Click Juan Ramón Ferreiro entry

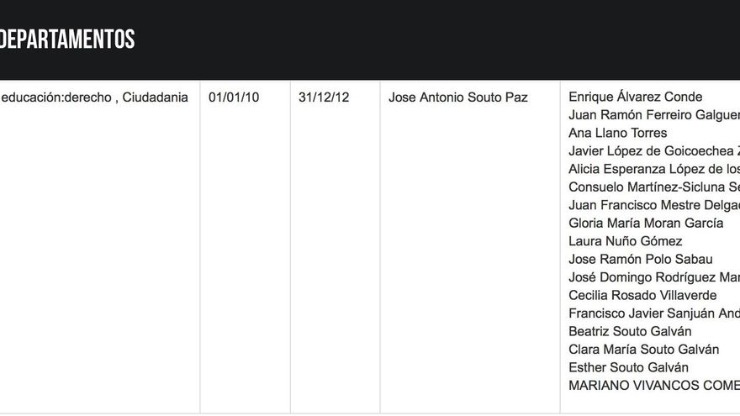[654, 114]
